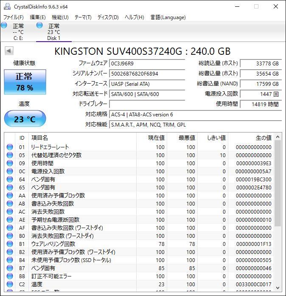Click raw value 000000001F13 in B1 row

pos(254,244)
